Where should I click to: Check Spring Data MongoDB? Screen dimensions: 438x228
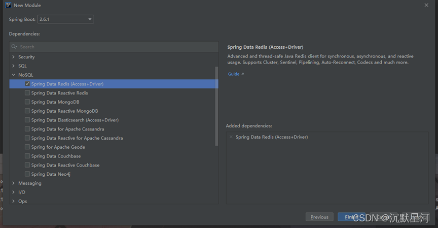pyautogui.click(x=27, y=102)
